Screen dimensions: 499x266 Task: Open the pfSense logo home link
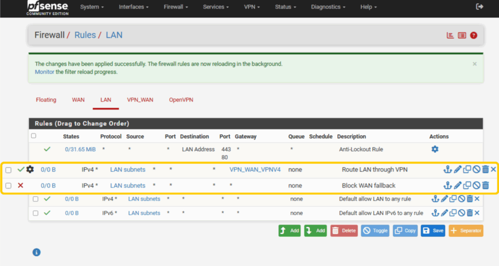pos(47,8)
